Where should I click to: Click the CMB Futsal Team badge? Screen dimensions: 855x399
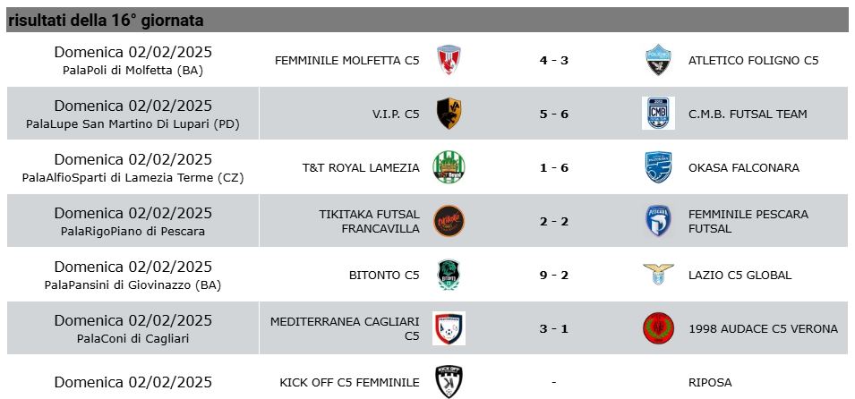click(x=658, y=114)
